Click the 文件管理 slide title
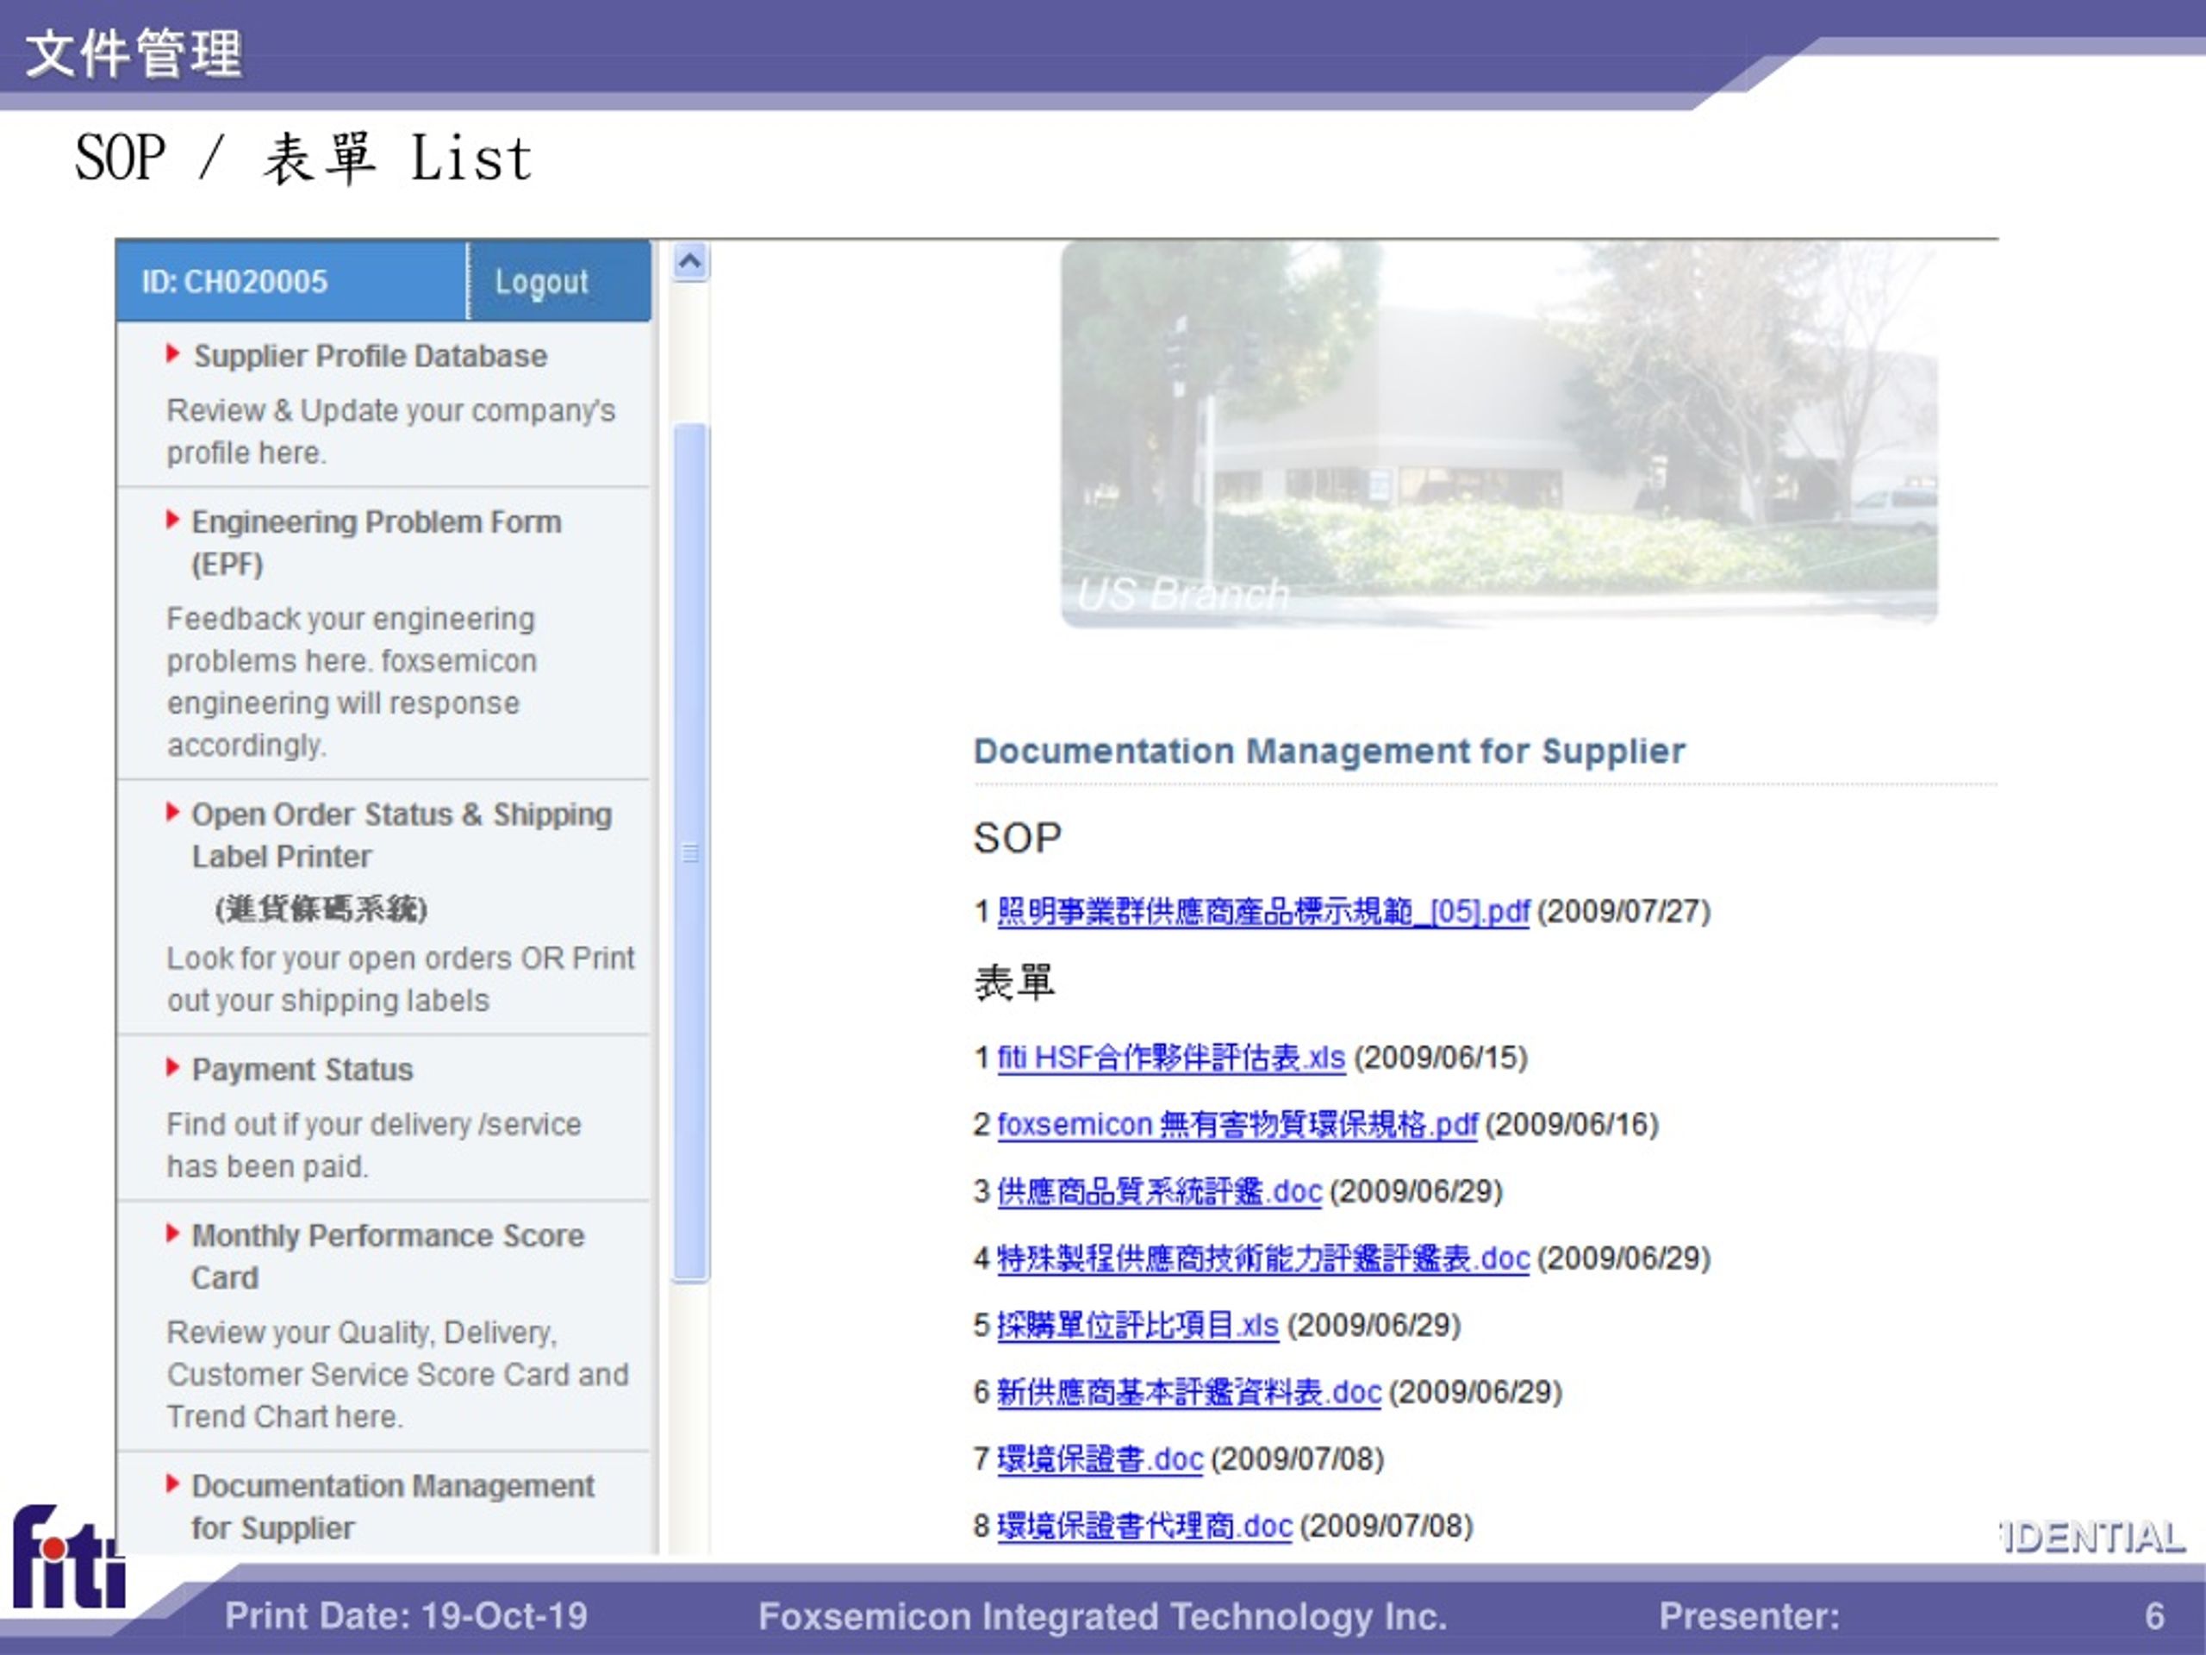 coord(133,52)
